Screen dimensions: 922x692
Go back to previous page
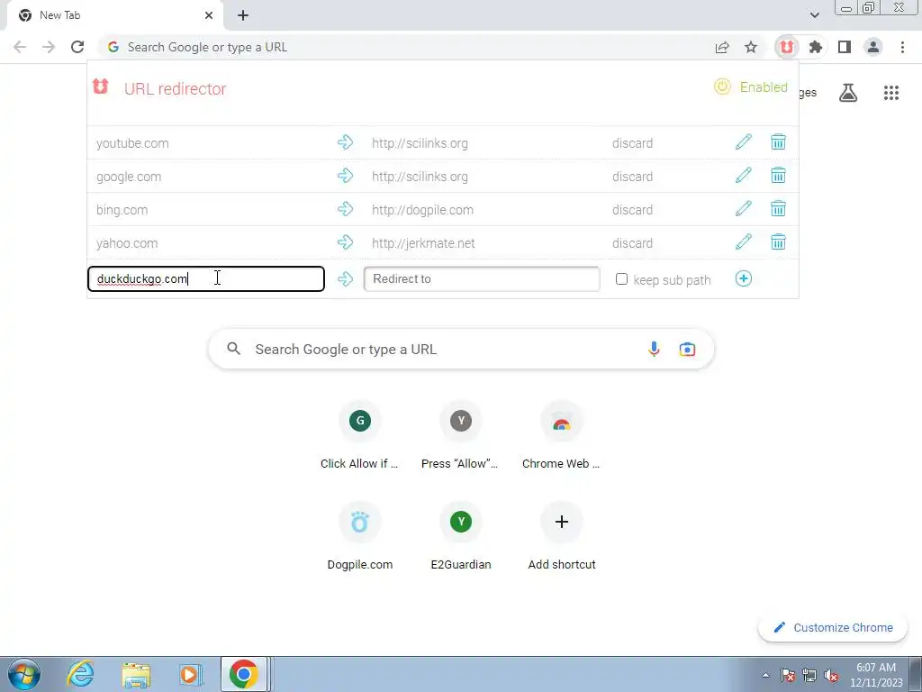click(20, 47)
